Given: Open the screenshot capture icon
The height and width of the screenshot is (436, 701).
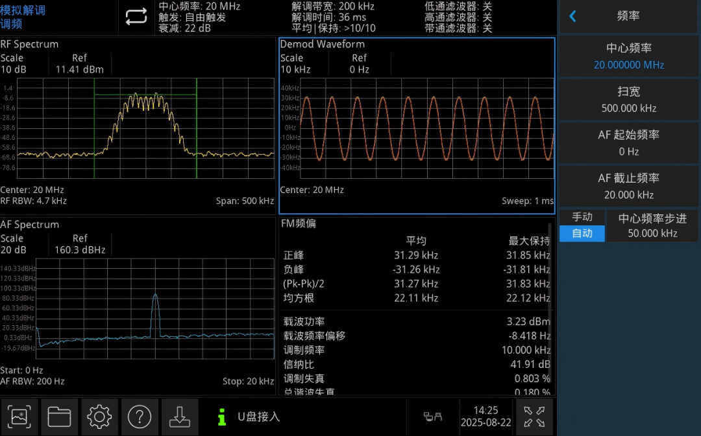Looking at the screenshot, I should click(x=19, y=417).
